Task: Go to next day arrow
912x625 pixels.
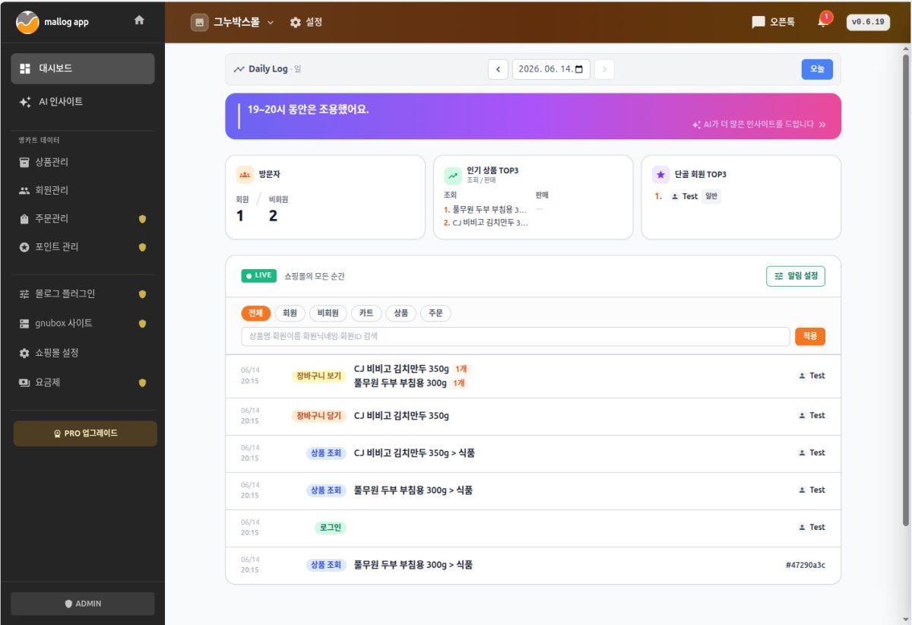Action: pos(604,69)
